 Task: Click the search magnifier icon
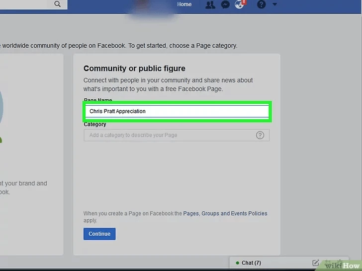[58, 4]
